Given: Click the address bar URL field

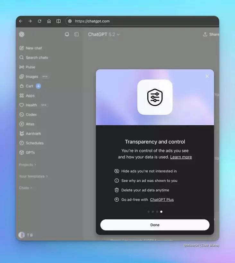Looking at the screenshot, I should [141, 21].
